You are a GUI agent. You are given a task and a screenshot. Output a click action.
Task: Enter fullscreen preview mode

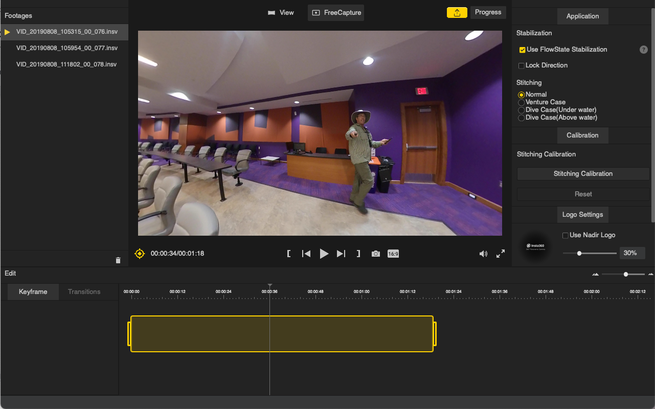coord(501,254)
